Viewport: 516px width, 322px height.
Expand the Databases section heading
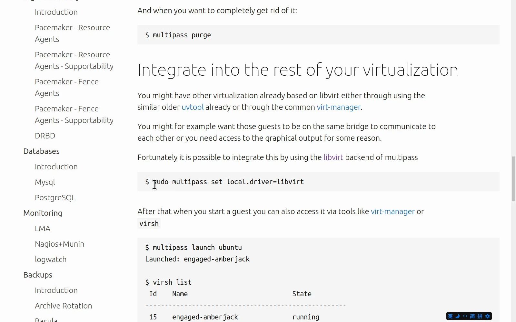click(x=41, y=151)
